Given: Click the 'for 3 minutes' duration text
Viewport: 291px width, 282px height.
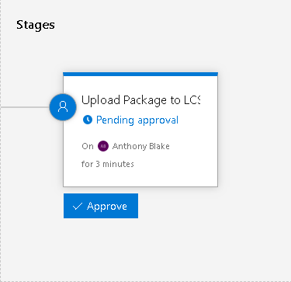Looking at the screenshot, I should point(108,164).
